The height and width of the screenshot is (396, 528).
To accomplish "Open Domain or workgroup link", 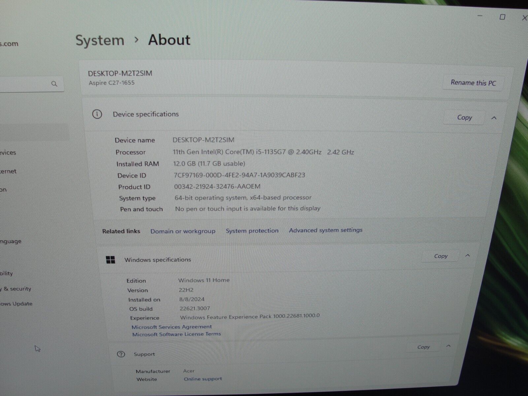I will (x=183, y=231).
